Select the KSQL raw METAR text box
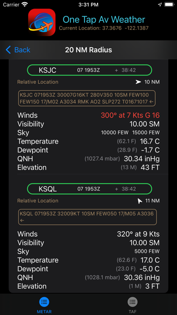177x315 pixels. click(88, 217)
